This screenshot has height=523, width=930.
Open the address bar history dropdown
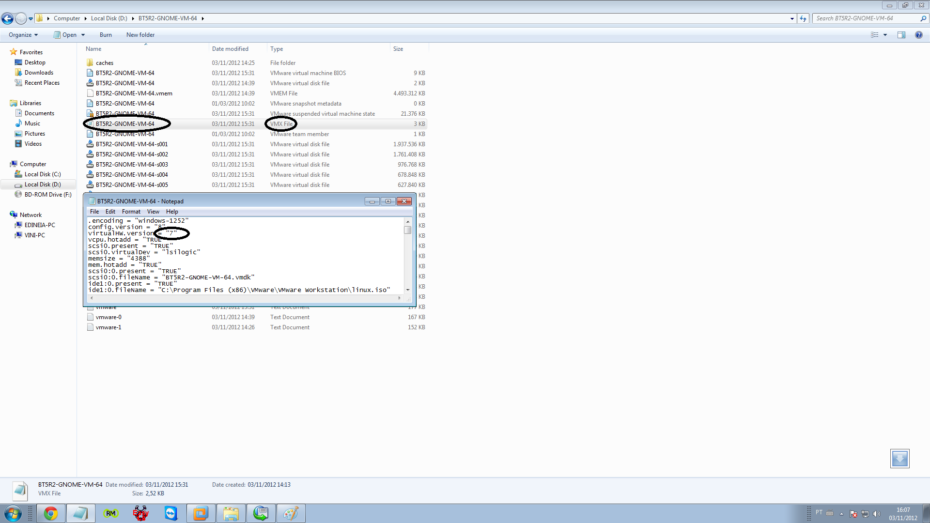tap(792, 18)
